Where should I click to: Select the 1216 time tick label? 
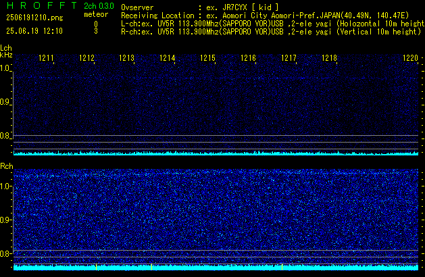tap(248, 58)
